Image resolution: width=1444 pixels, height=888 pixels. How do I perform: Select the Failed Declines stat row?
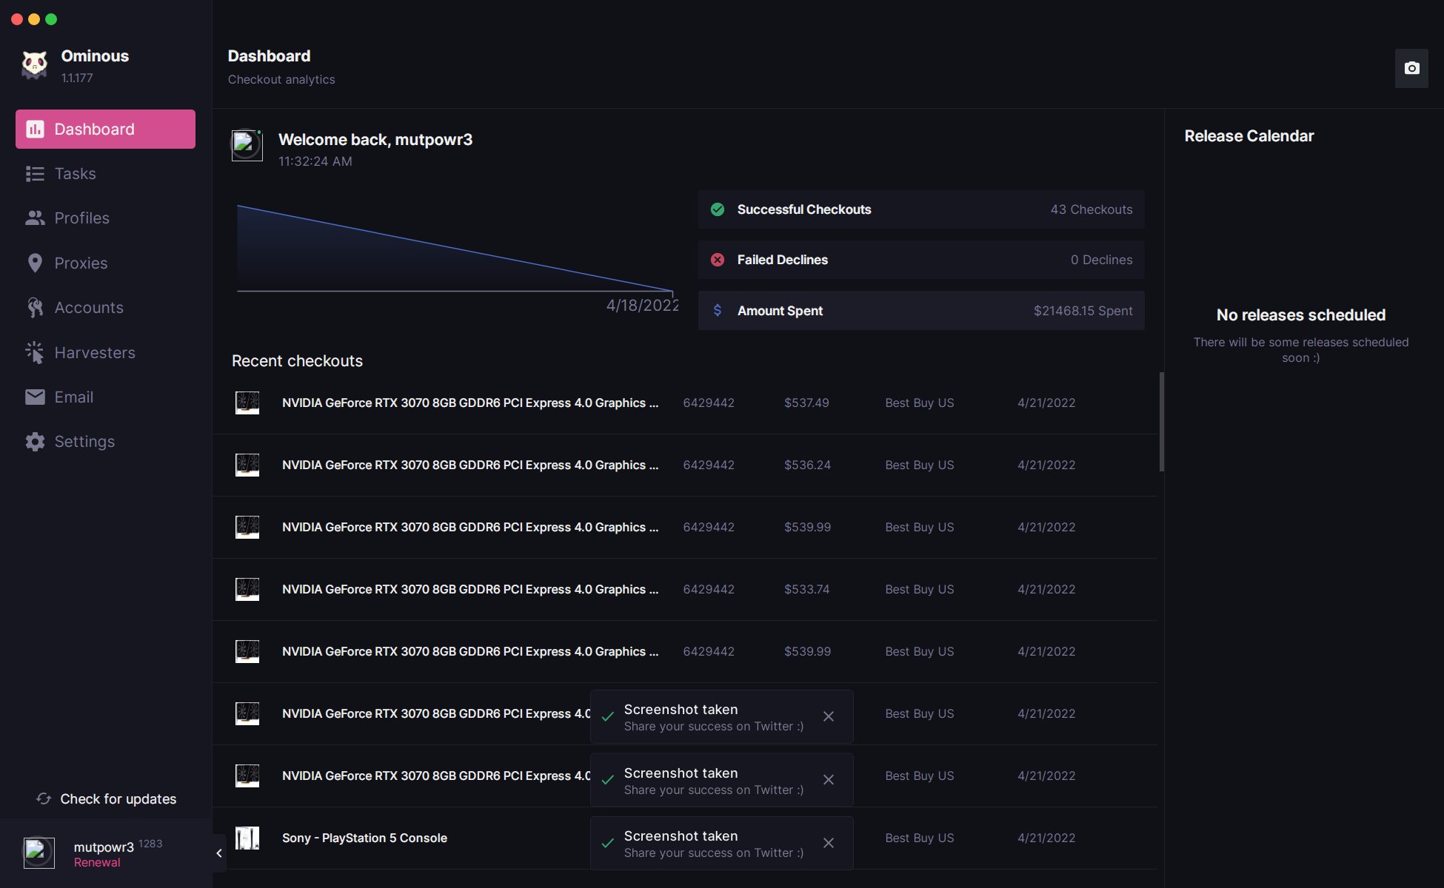pyautogui.click(x=921, y=260)
